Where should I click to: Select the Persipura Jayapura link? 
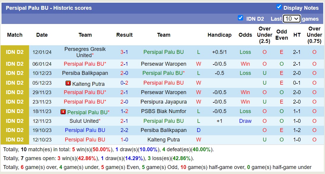164,102
